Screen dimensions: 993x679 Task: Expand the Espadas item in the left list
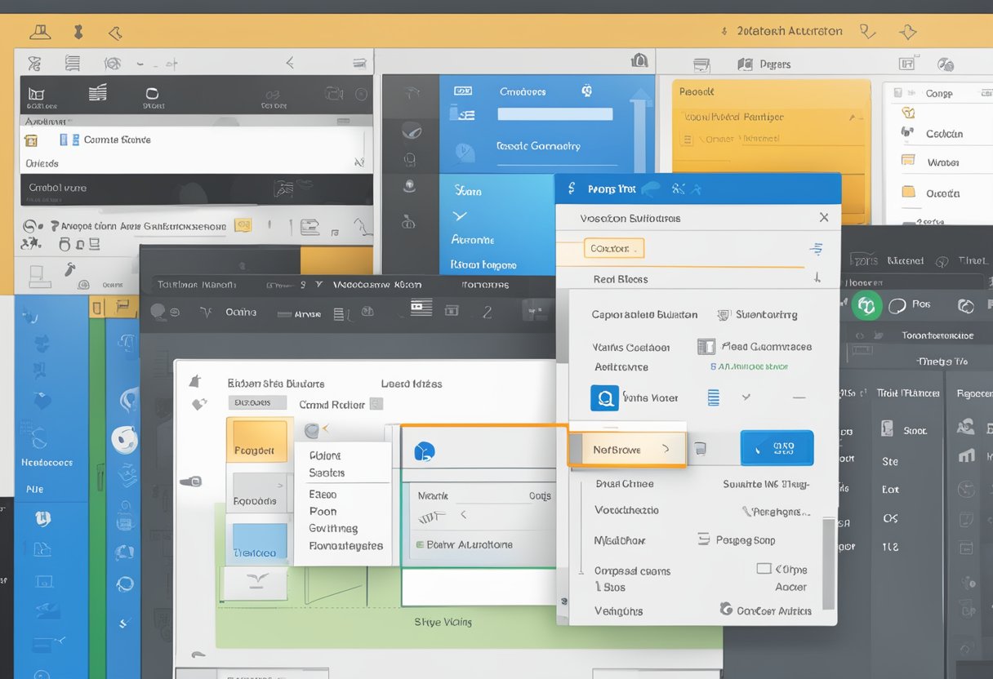point(281,486)
